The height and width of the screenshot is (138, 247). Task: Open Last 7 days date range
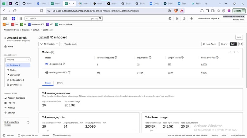tap(210, 44)
